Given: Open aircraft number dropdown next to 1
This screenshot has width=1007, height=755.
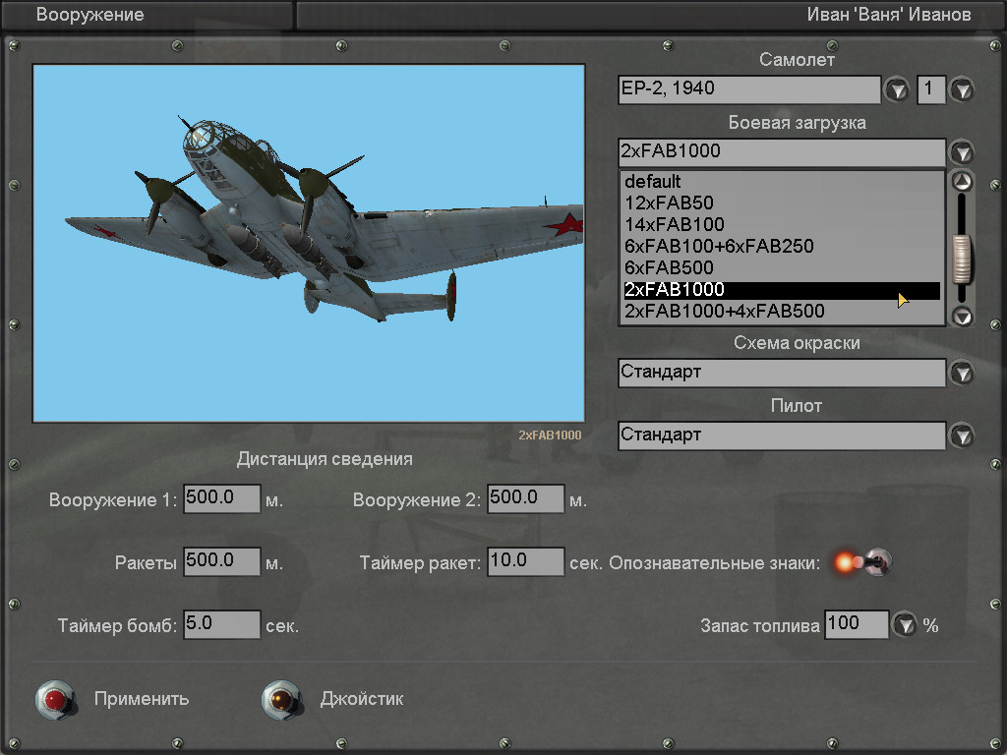Looking at the screenshot, I should tap(961, 90).
